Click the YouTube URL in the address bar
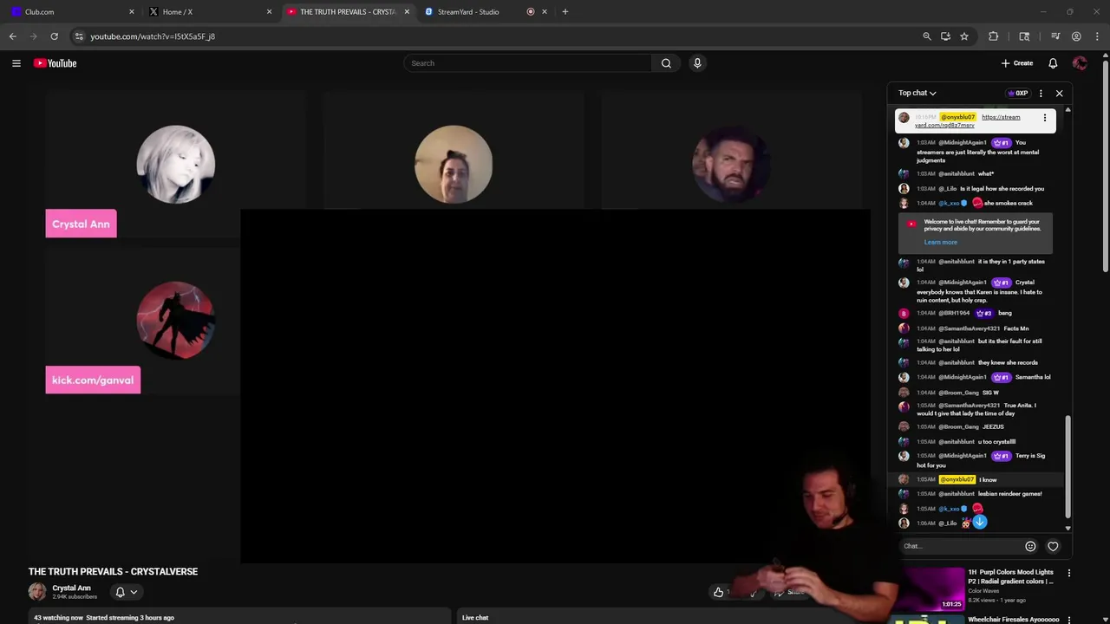 [x=153, y=36]
